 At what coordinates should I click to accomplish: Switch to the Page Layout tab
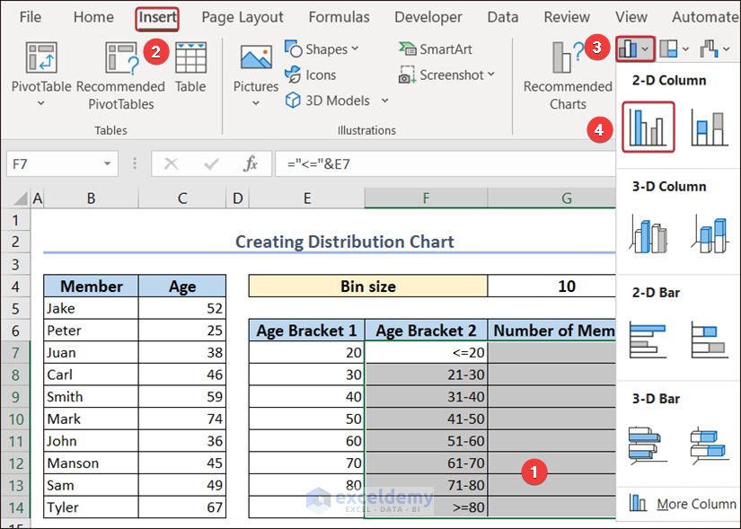click(x=243, y=17)
